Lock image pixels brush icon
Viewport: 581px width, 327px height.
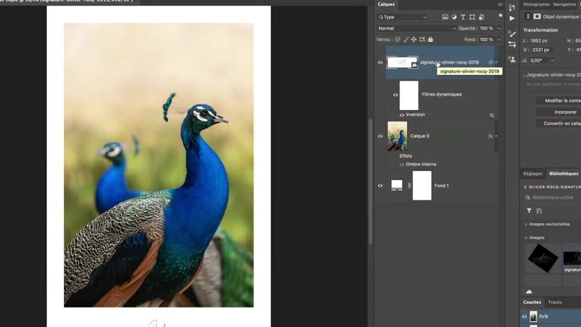(x=406, y=39)
